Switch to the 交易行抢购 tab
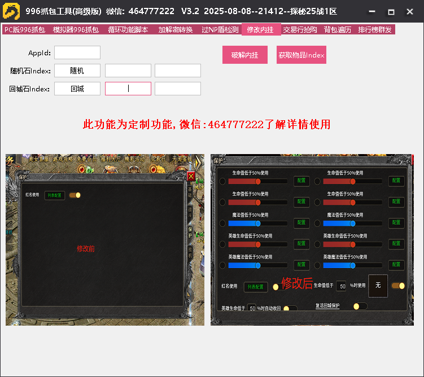 pos(300,29)
